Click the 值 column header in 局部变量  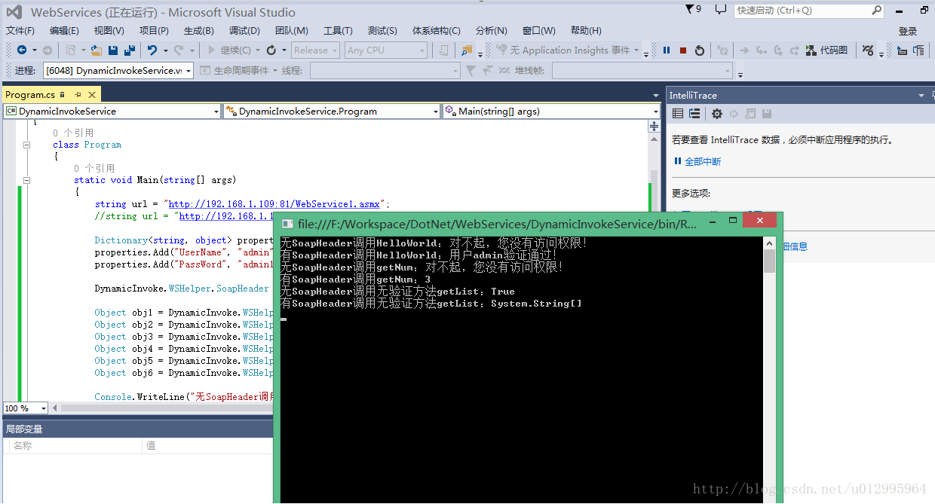tap(151, 446)
